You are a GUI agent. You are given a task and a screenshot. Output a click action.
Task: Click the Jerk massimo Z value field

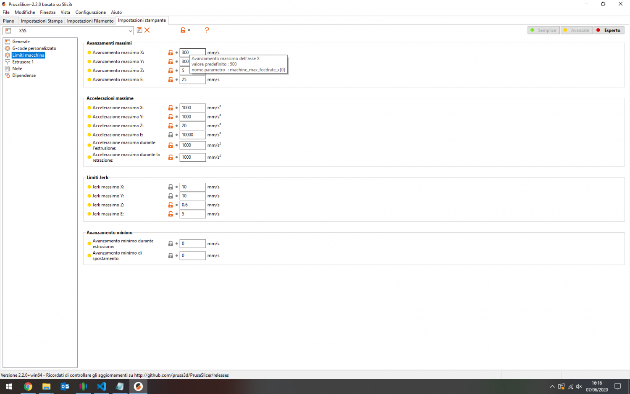pos(193,205)
